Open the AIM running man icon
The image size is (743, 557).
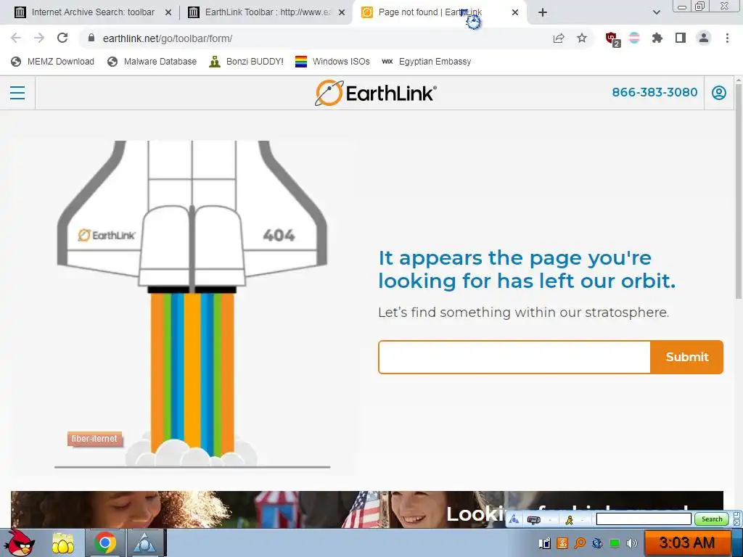569,520
